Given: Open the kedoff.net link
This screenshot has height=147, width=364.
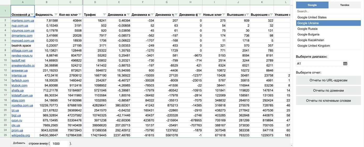Looking at the screenshot, I should click(18, 60).
